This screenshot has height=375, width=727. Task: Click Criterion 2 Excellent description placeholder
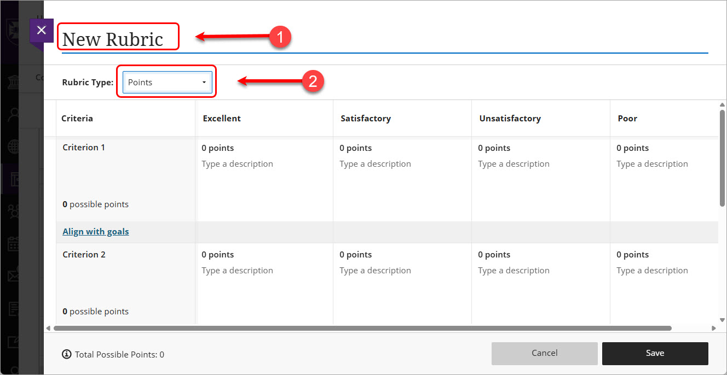coord(237,271)
